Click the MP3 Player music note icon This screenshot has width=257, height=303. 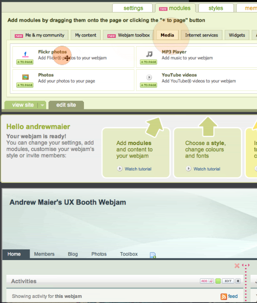[x=149, y=54]
